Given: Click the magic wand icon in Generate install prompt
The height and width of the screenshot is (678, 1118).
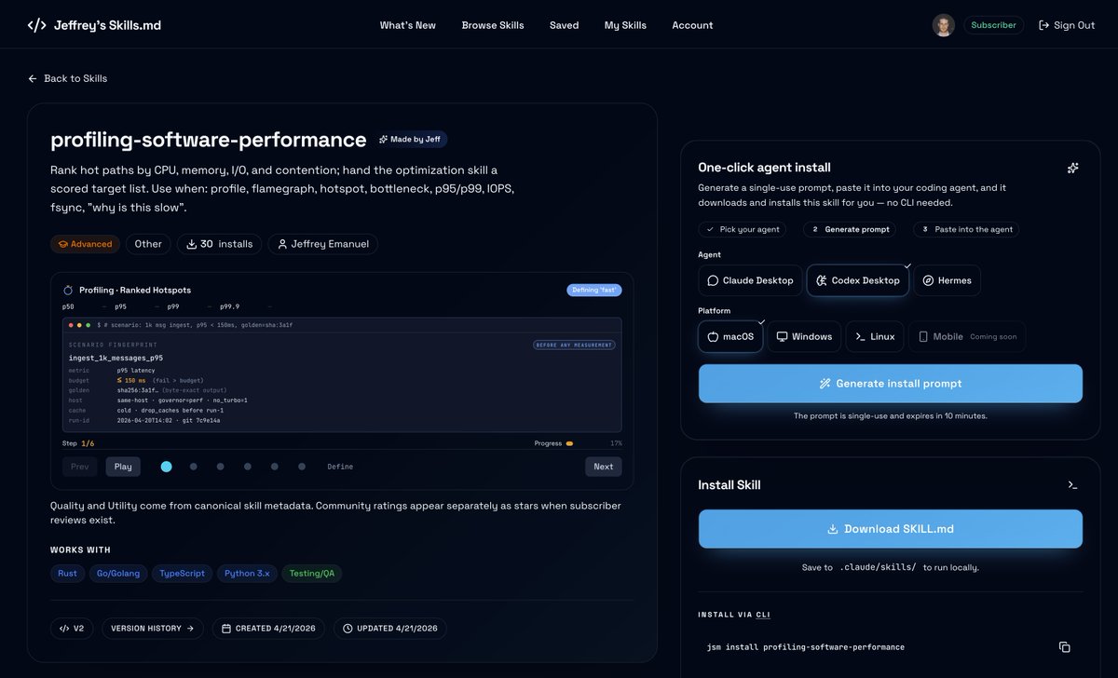Looking at the screenshot, I should point(825,384).
